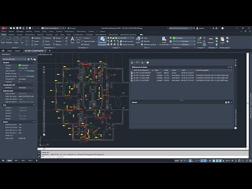Open command line customize wrench icon
252x189 pixels.
[39, 156]
